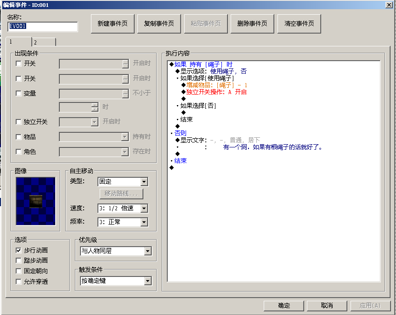Uncheck the 步行动画 option

18,250
